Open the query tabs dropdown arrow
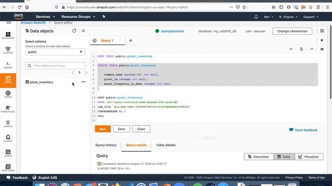This screenshot has width=332, height=186. [x=322, y=40]
